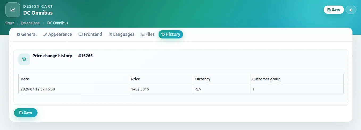Viewport: 361px width, 130px height.
Task: Click the paintbrush icon on Appearance tab
Action: (x=45, y=34)
